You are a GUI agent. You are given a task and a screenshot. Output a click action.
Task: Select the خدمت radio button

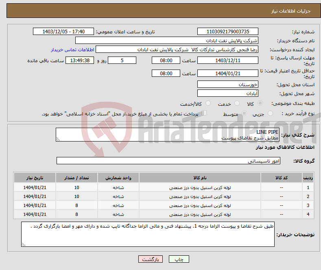(237, 103)
